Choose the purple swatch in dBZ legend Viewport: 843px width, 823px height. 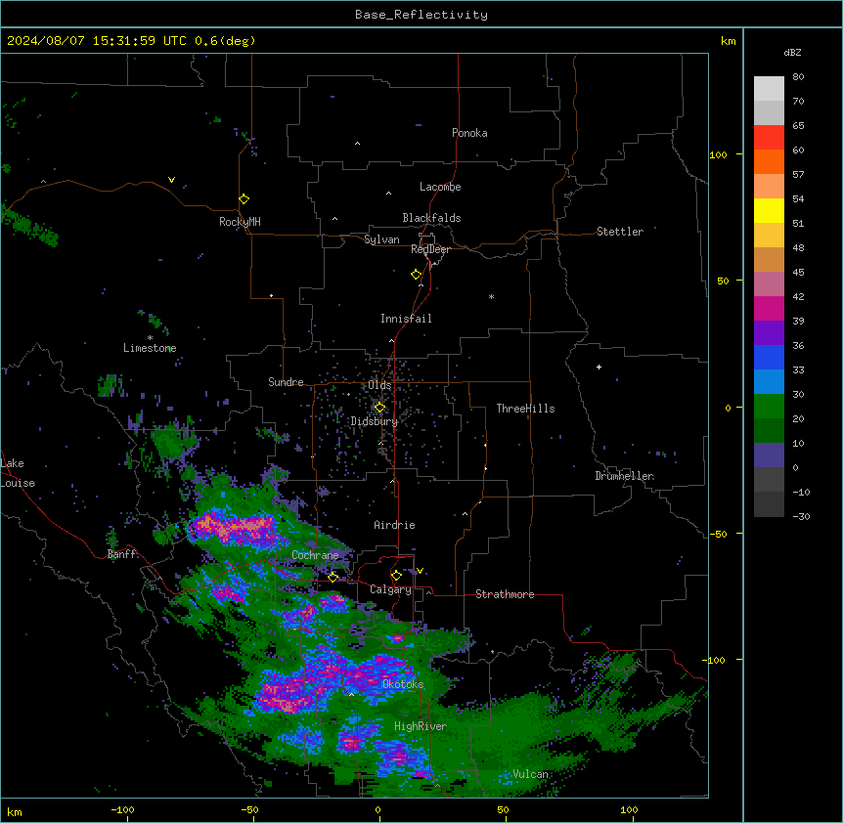[x=769, y=333]
